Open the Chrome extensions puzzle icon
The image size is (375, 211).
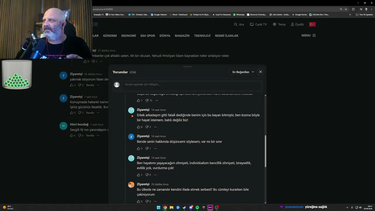[353, 9]
